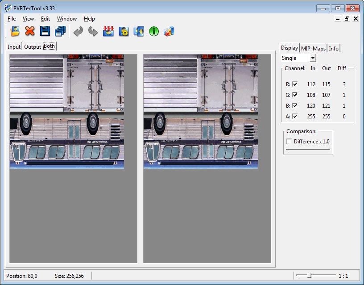
Task: Click the zoom slider handle in the status bar
Action: [309, 276]
